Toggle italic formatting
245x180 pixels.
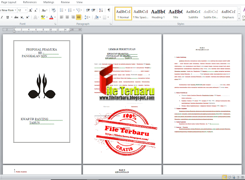[x=2, y=17]
